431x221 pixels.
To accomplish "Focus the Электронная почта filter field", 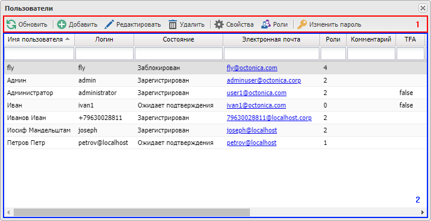I will (271, 53).
